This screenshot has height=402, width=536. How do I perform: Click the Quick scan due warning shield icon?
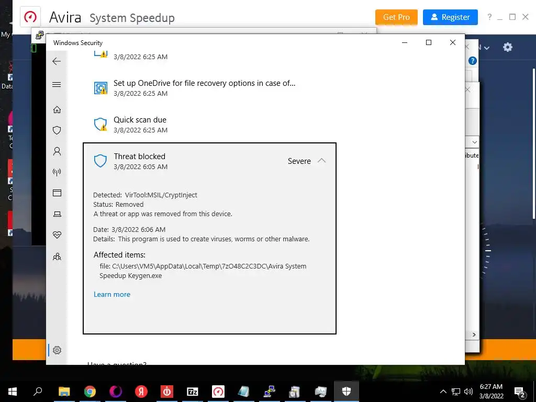[x=100, y=124]
